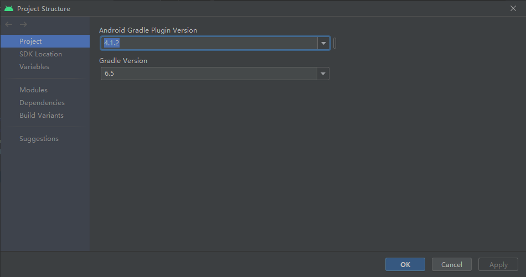Click the small marker beside plugin version dropdown
The image size is (526, 277).
334,44
